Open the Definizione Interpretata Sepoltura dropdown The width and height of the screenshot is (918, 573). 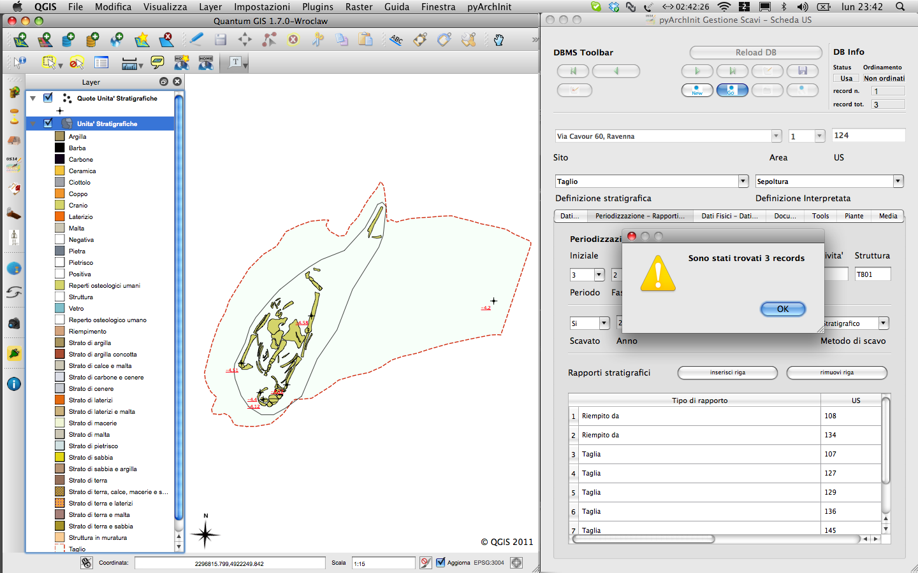(898, 181)
